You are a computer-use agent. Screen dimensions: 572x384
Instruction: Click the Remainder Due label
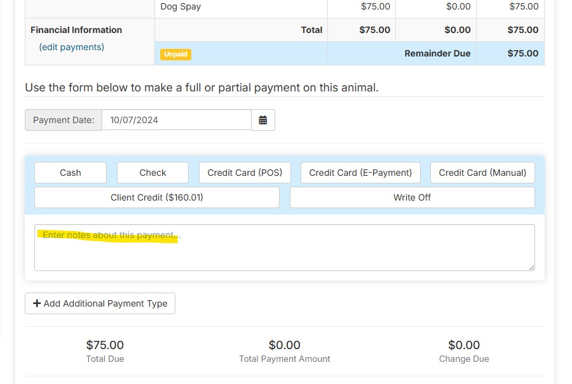coord(437,53)
